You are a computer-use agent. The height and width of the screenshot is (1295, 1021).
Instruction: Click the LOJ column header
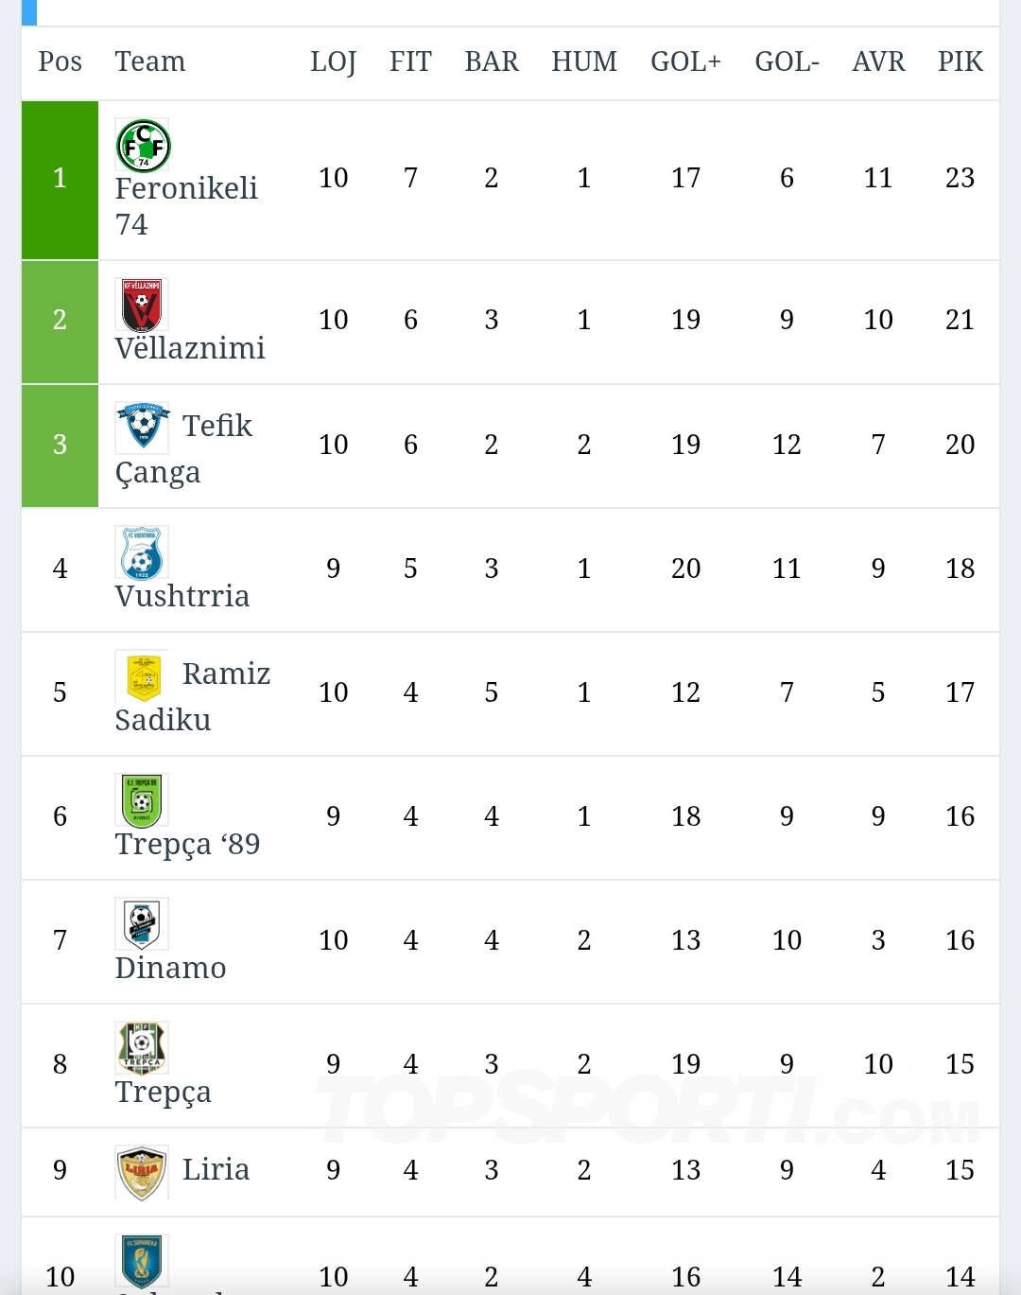333,62
